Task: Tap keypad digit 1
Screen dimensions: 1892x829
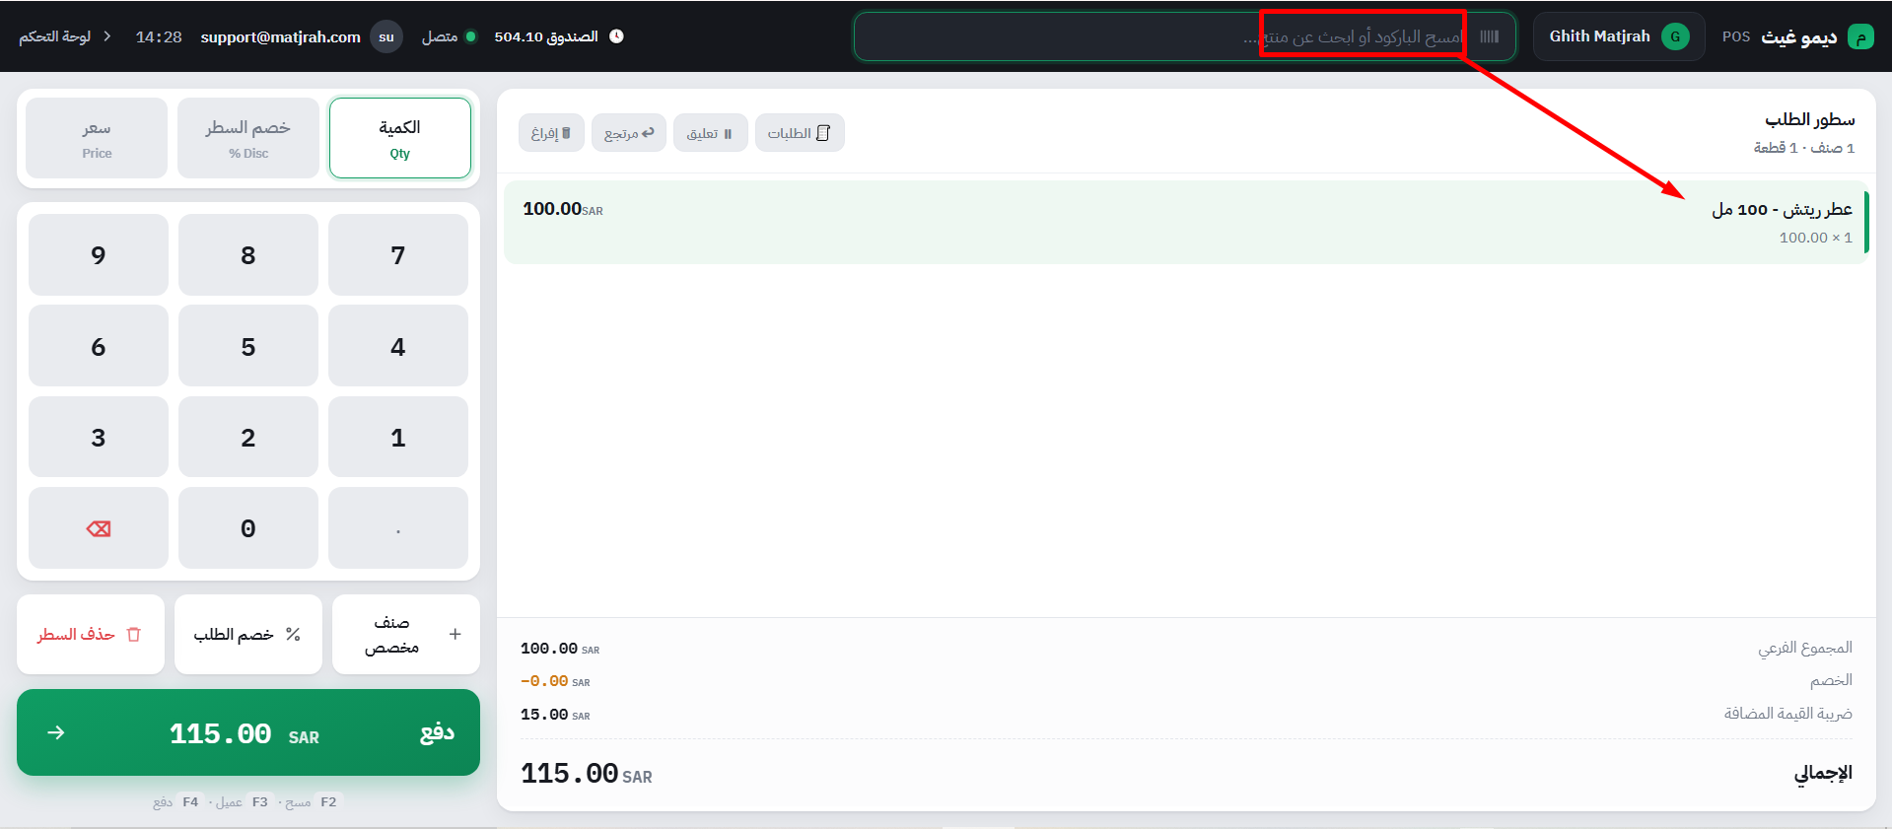Action: [x=398, y=437]
